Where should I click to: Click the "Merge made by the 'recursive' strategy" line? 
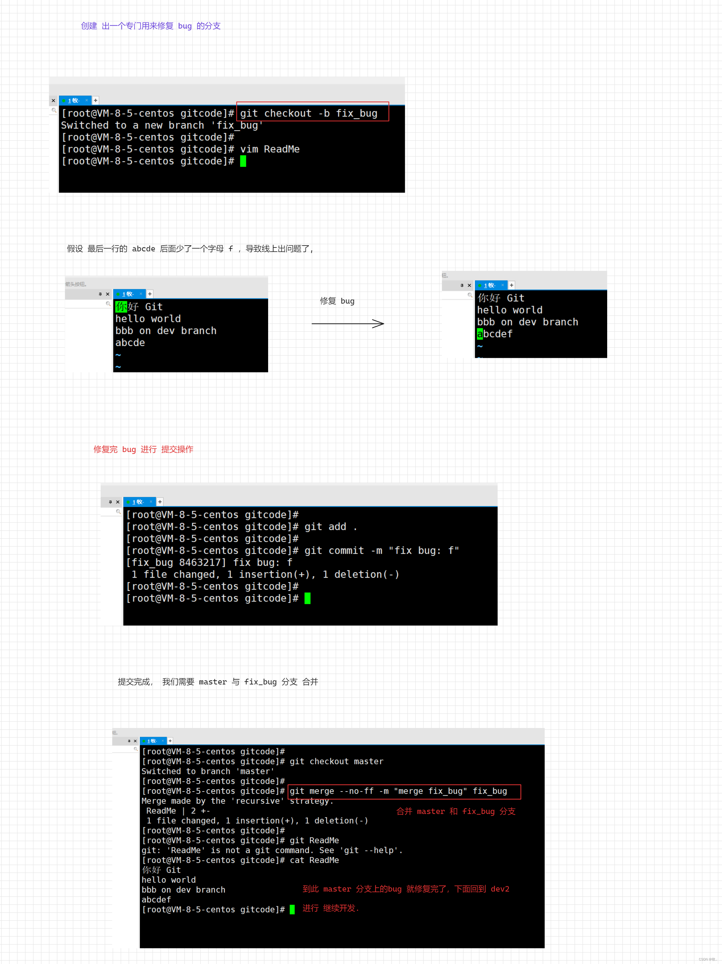click(x=238, y=801)
